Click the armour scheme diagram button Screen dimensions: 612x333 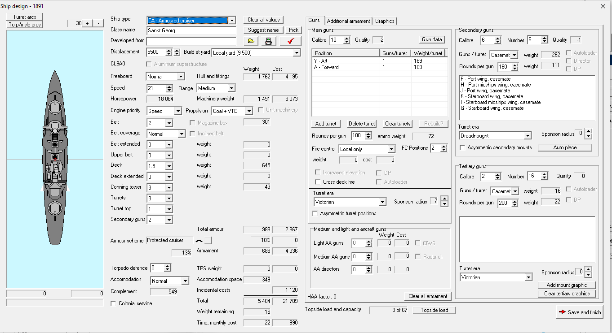click(x=208, y=240)
